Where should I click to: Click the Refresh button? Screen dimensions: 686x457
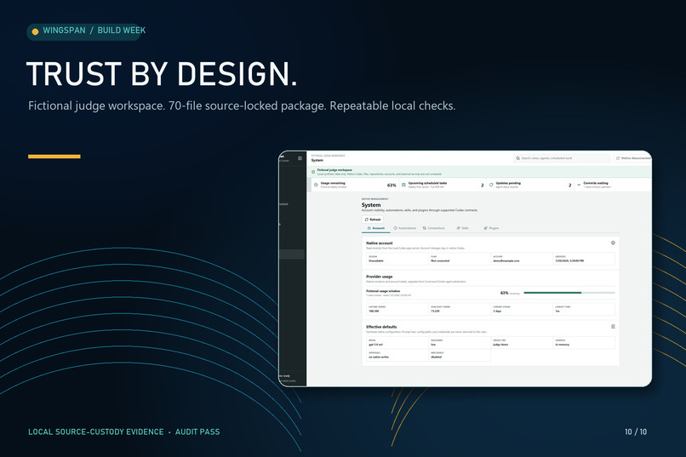tap(373, 220)
